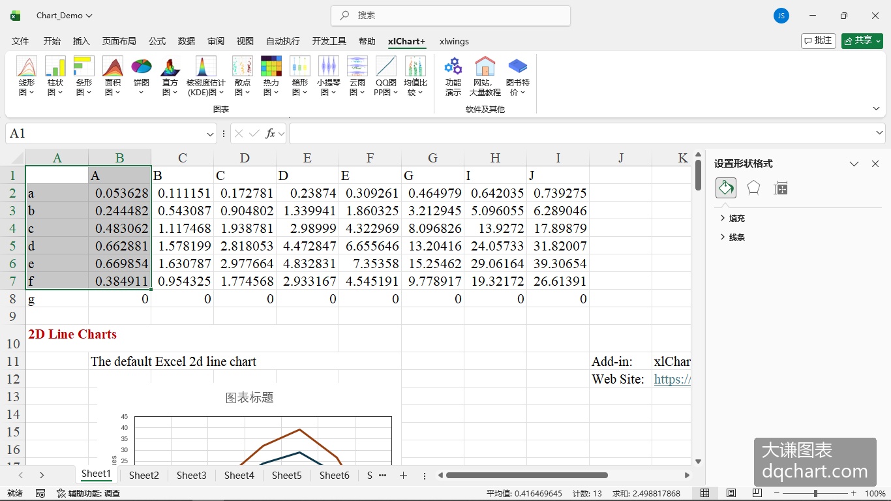Switch to page layout view

click(x=731, y=493)
